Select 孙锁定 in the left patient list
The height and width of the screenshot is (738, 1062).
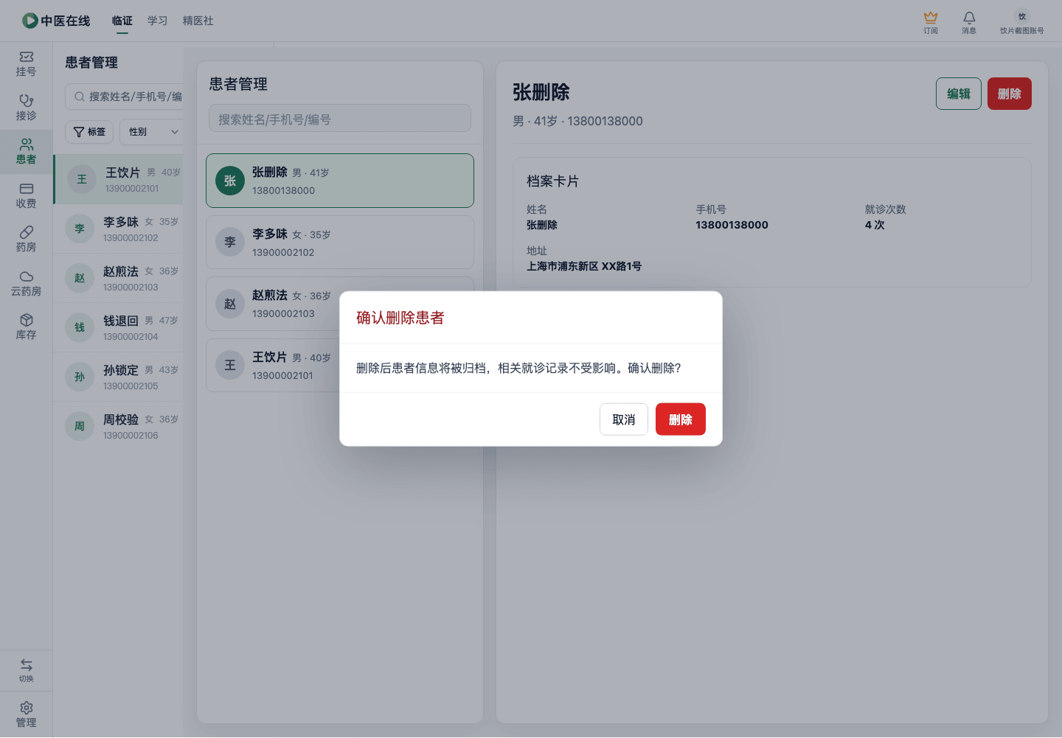118,377
